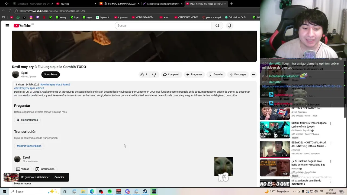Open the Twitch bookmark icon
The width and height of the screenshot is (347, 195).
tap(37, 17)
